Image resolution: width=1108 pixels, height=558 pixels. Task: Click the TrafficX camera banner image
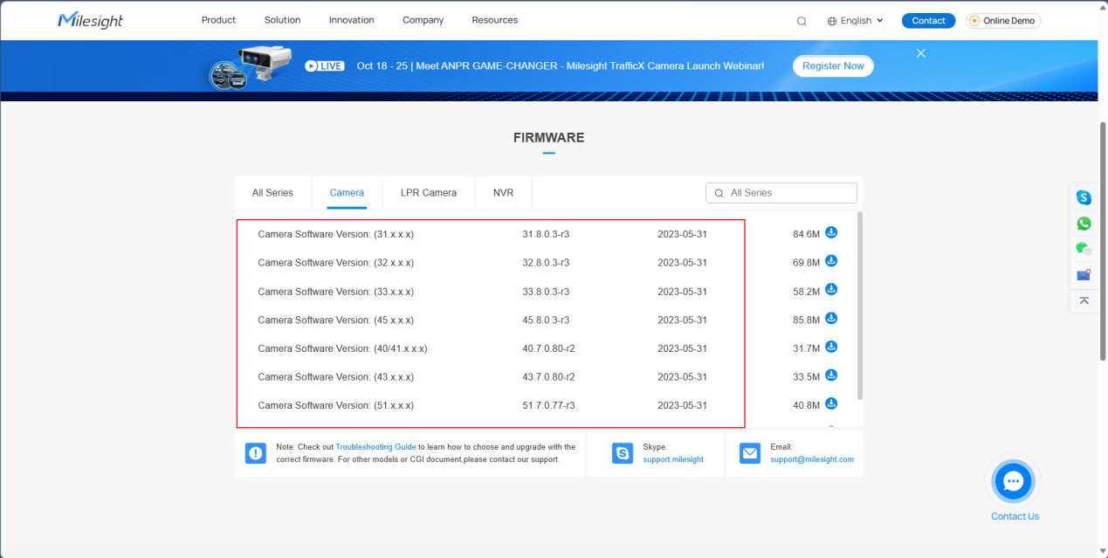point(249,66)
